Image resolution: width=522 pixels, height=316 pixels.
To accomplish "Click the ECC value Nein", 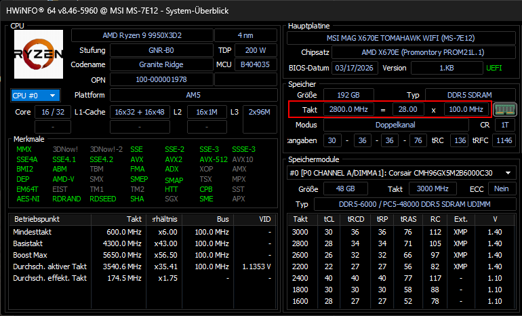I will point(502,189).
